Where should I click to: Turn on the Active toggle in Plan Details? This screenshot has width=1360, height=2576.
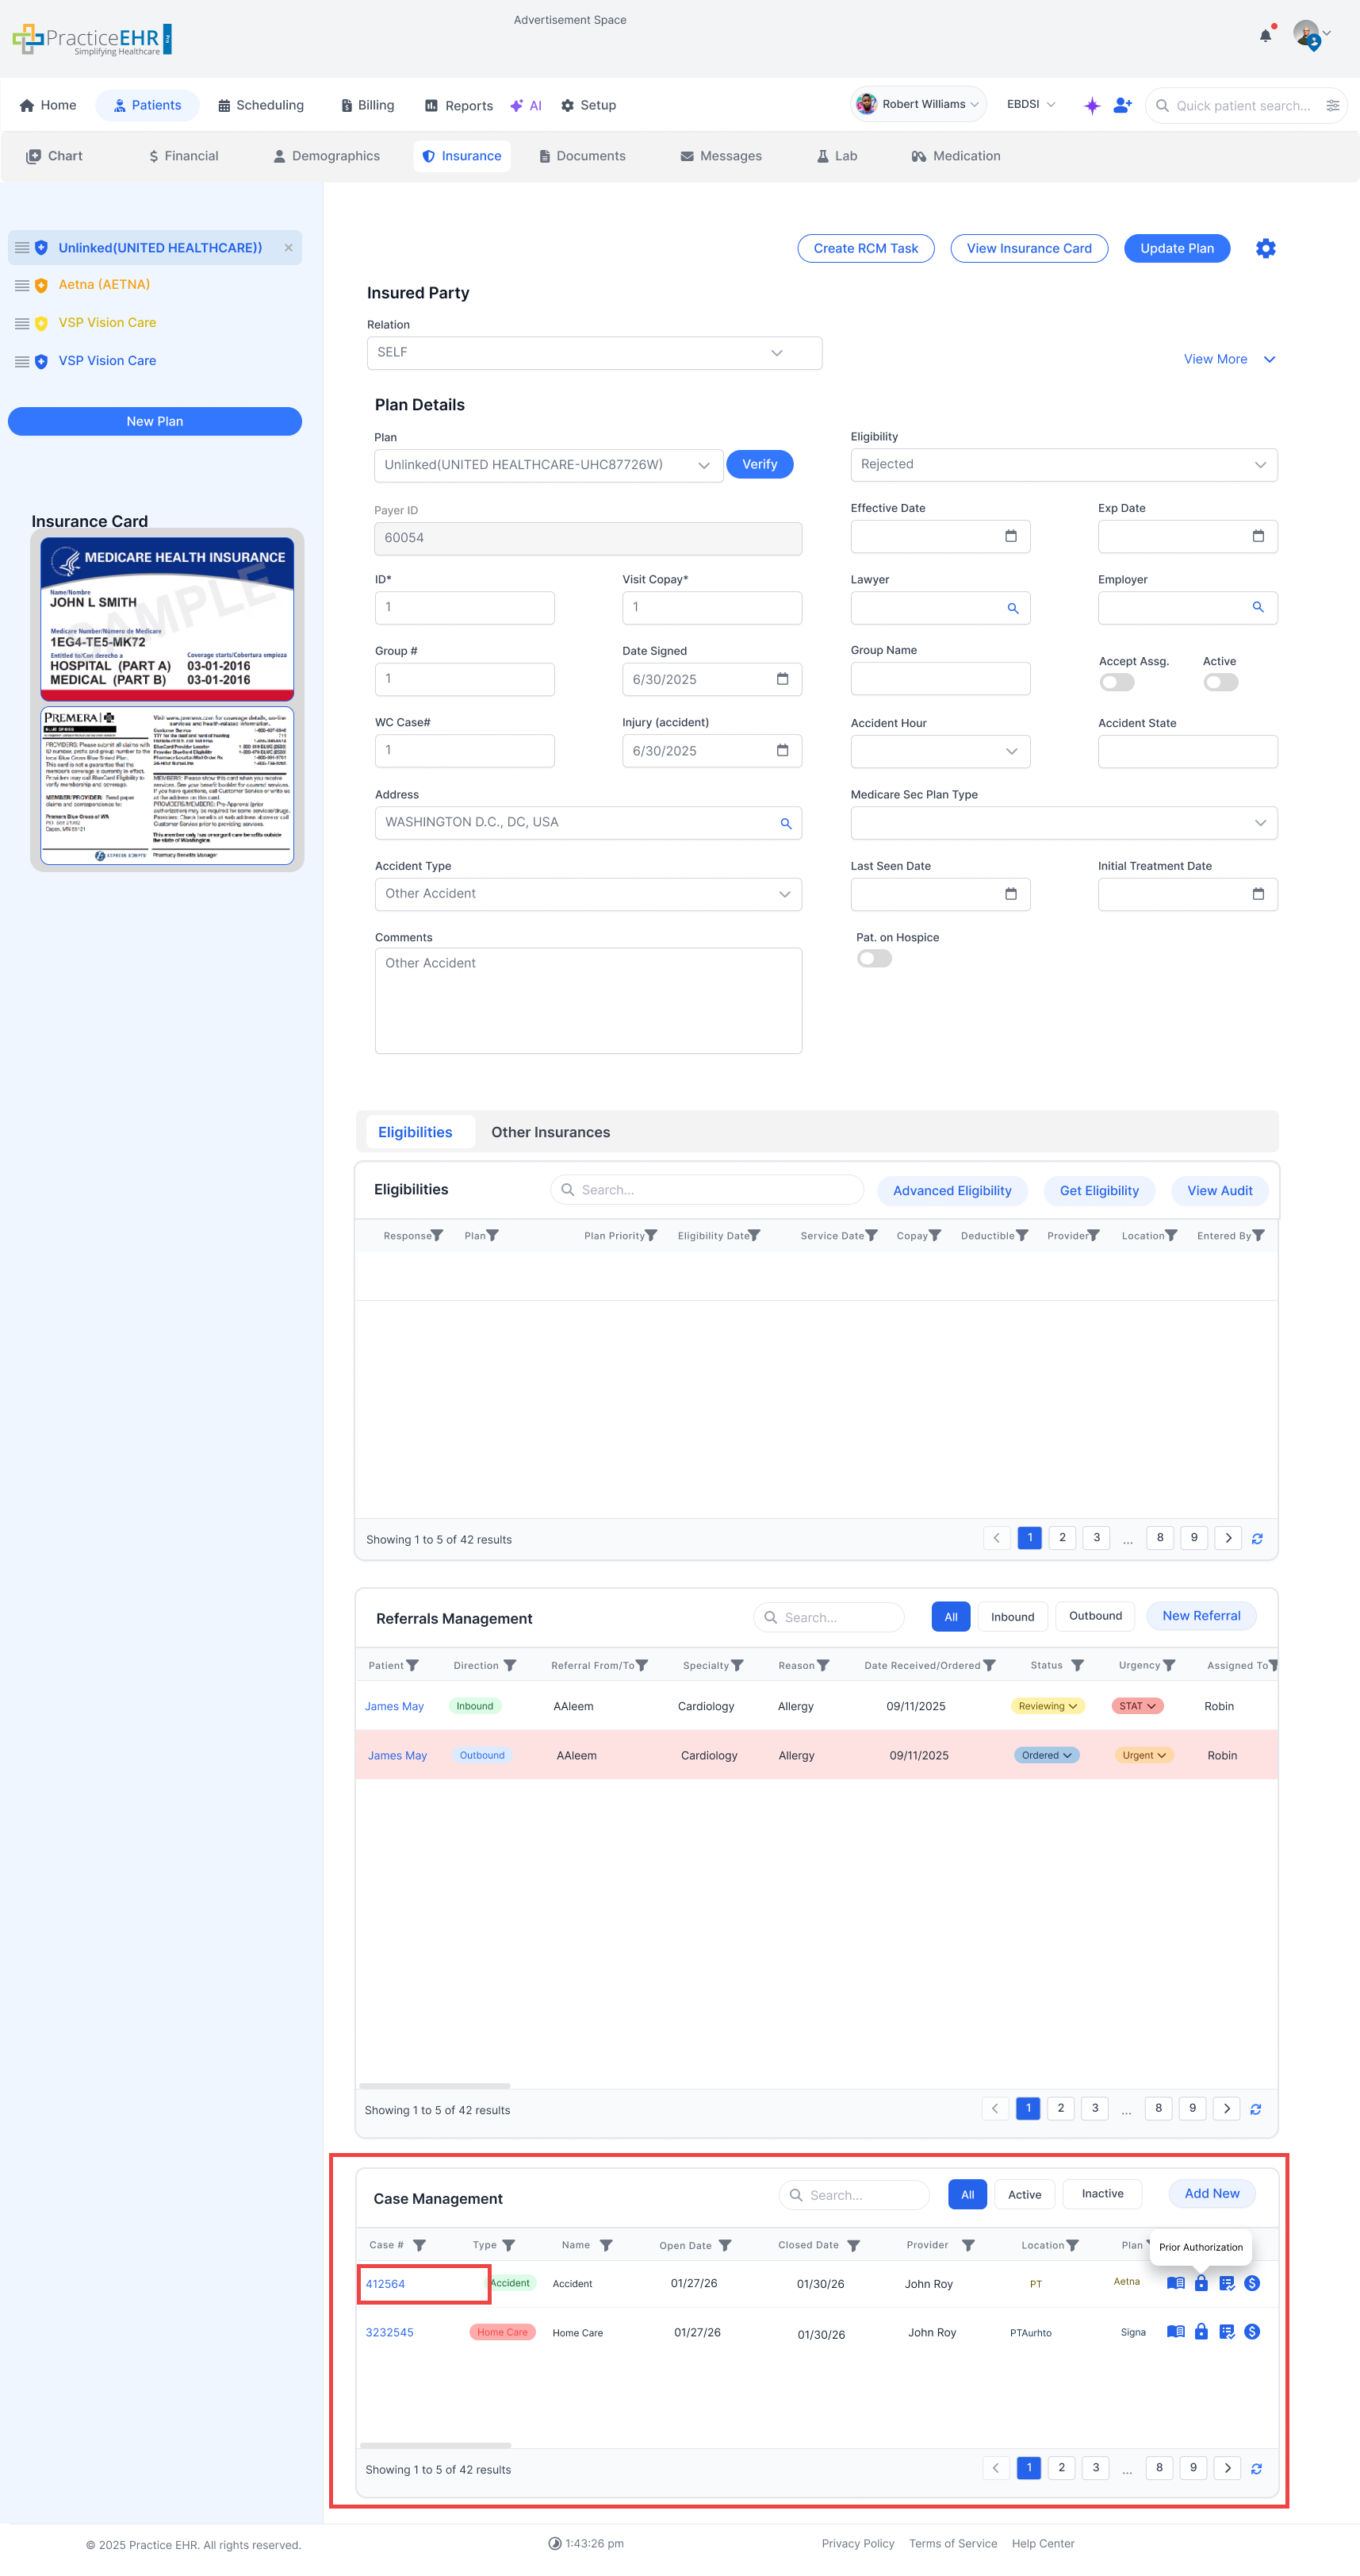pyautogui.click(x=1220, y=681)
